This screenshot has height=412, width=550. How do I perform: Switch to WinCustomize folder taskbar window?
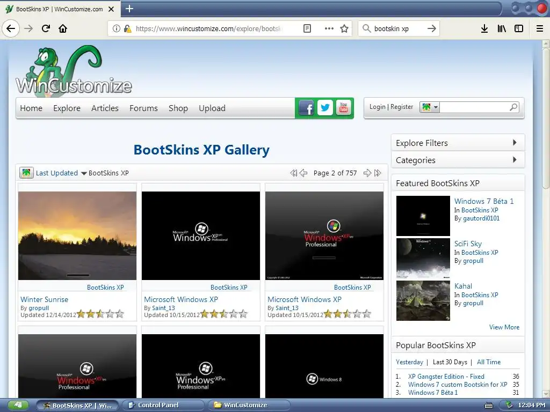(x=249, y=406)
